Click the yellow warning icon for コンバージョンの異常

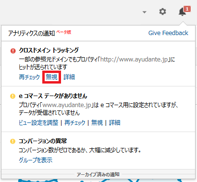[12, 141]
